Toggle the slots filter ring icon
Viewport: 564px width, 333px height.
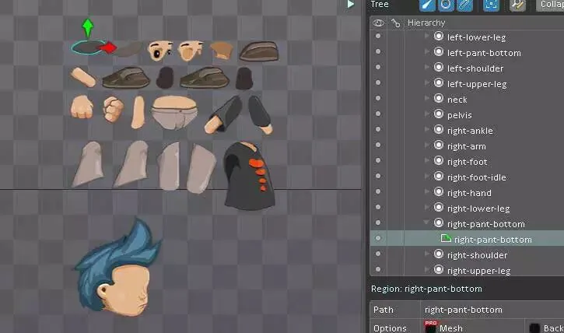446,5
